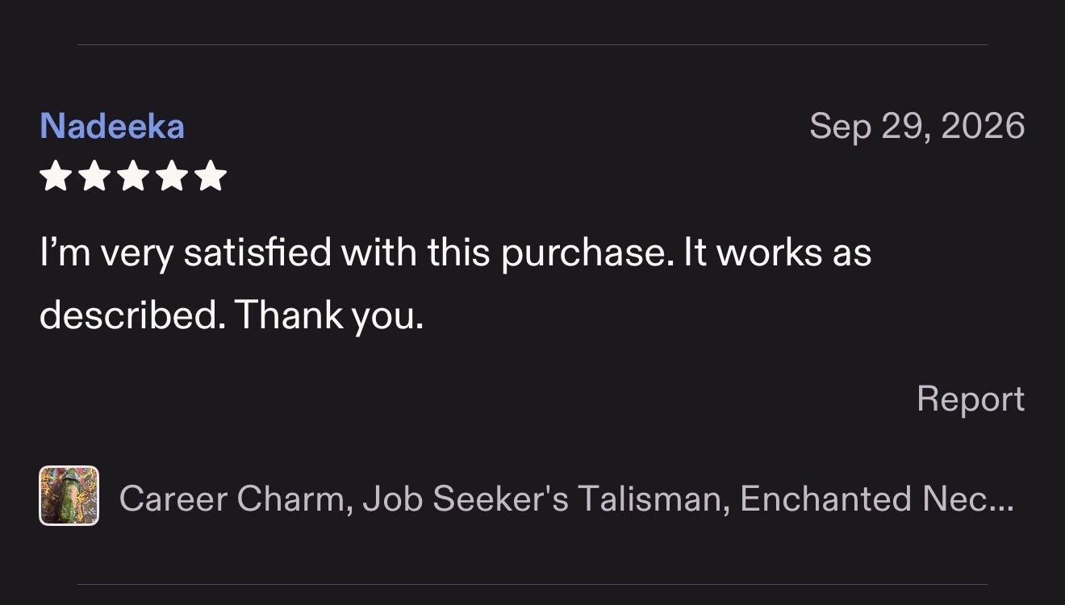Open reviewer Nadeeka's profile
Screen dimensions: 1065x605
coord(112,127)
